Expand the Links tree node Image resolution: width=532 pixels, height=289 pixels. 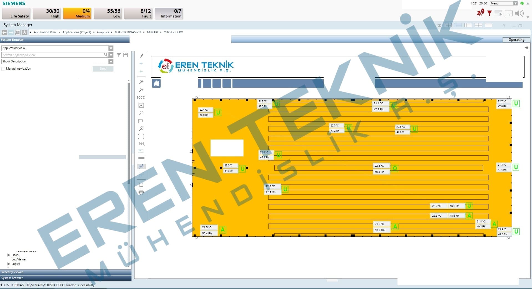tap(9, 255)
